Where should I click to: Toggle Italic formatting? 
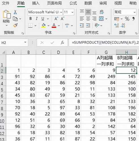tap(37, 19)
